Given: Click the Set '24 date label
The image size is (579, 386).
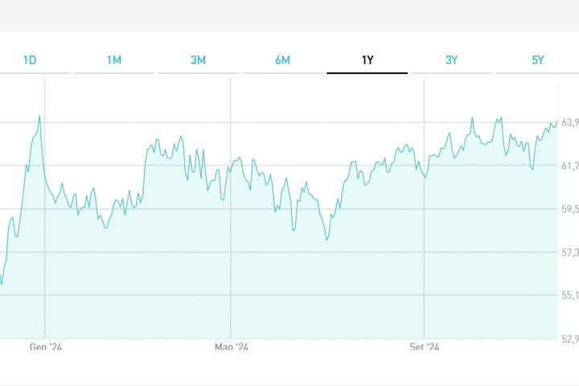Looking at the screenshot, I should (425, 347).
